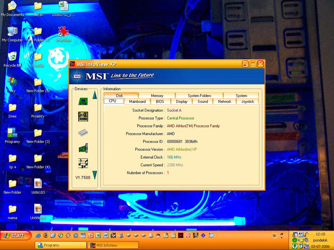Launch Firefox from Quick Launch
This screenshot has height=250, width=334.
coord(46,235)
